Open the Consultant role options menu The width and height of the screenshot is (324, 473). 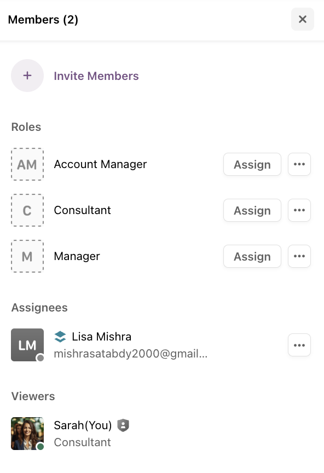point(299,210)
